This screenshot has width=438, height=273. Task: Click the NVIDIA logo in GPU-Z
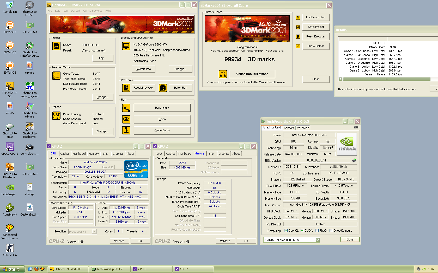tap(347, 144)
